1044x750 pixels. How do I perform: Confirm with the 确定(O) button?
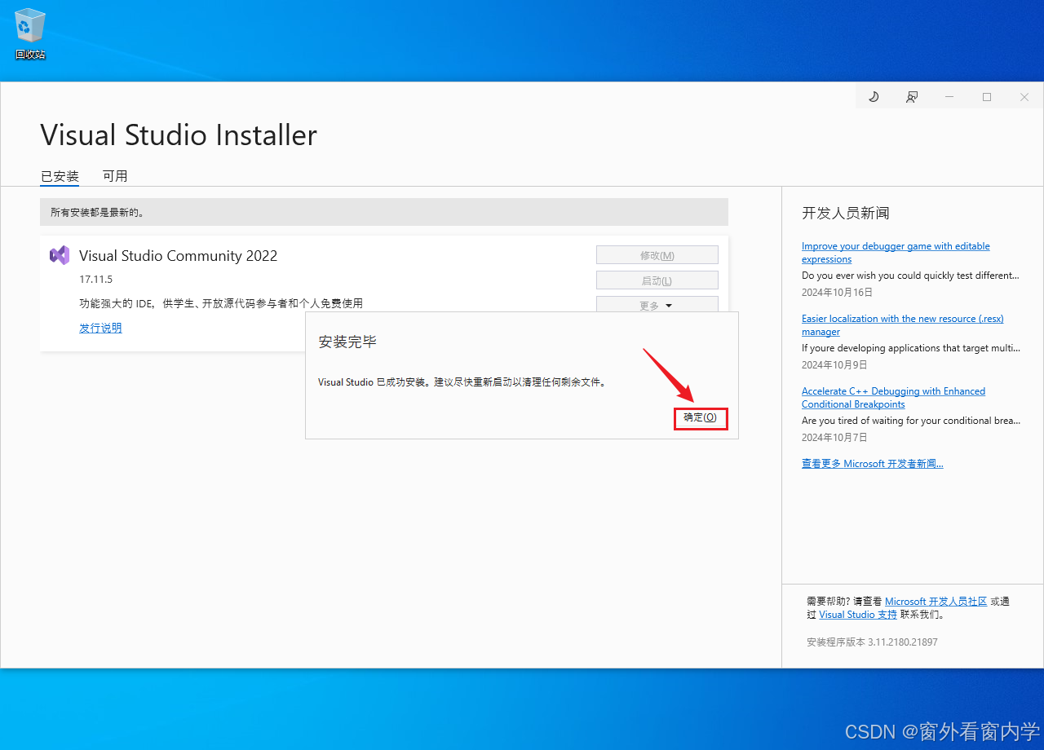tap(701, 418)
